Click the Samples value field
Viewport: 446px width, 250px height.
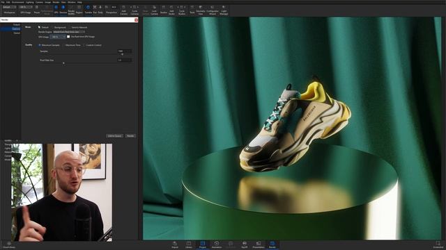tap(125, 51)
